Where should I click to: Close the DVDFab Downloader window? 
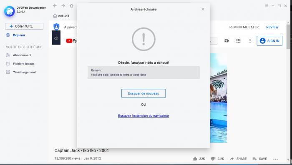[285, 6]
